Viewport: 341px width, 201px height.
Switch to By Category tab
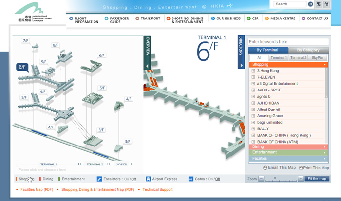pos(308,50)
